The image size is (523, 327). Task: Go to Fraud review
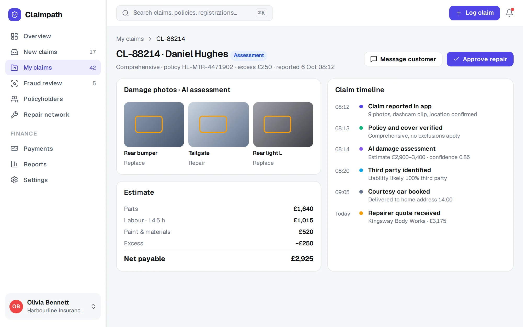(x=53, y=83)
